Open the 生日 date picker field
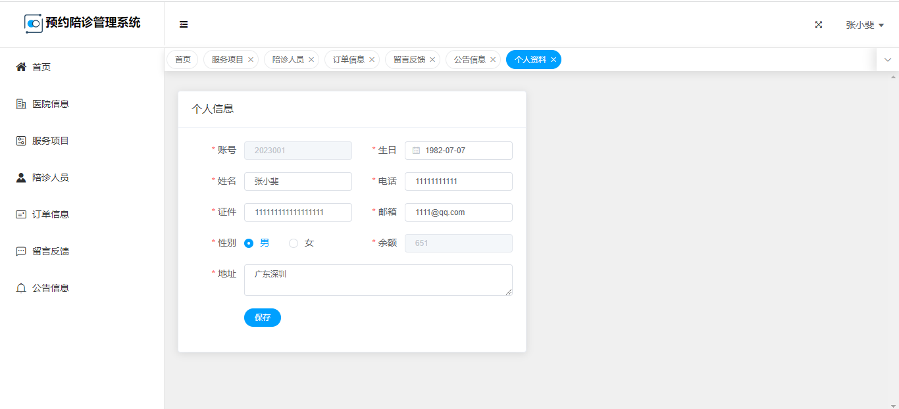This screenshot has width=899, height=409. [459, 151]
